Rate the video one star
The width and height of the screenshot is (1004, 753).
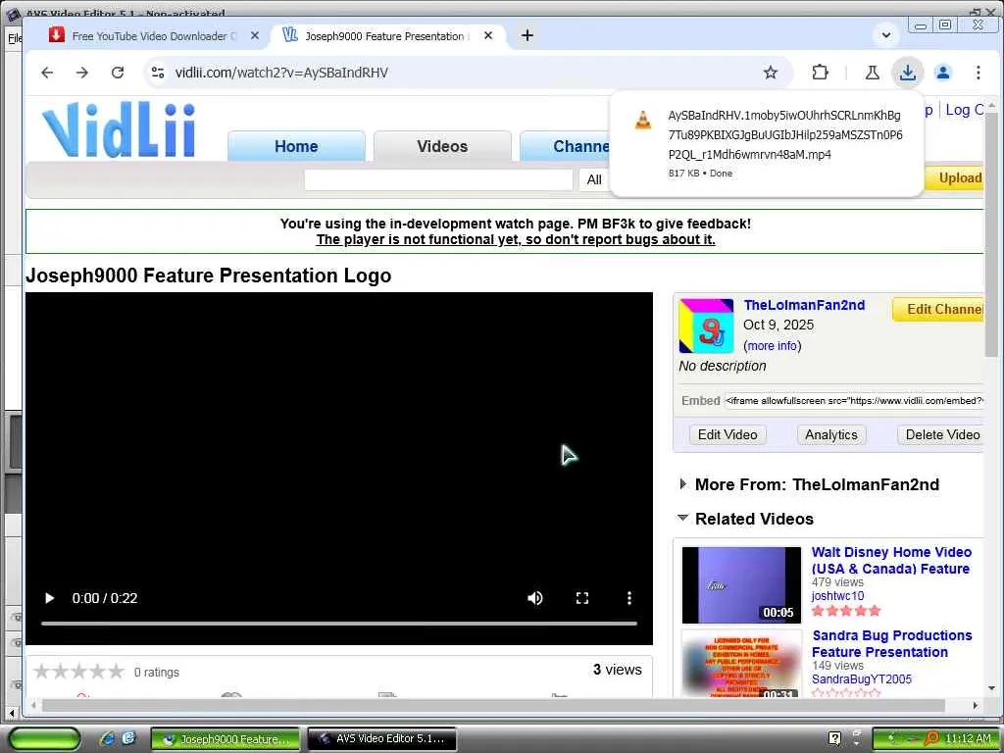pos(41,671)
